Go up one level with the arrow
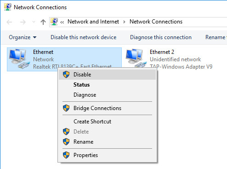The image size is (227, 169). 43,22
